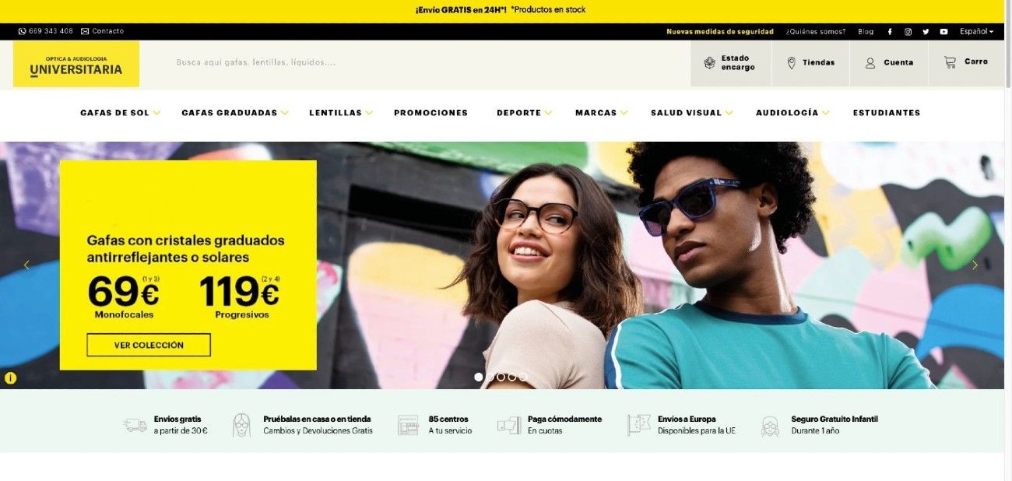Image resolution: width=1012 pixels, height=481 pixels.
Task: Go to previous banner slide arrow
Action: [26, 265]
